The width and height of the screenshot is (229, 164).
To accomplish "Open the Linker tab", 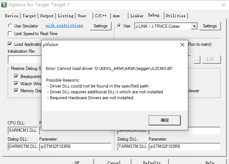I will pos(137,16).
